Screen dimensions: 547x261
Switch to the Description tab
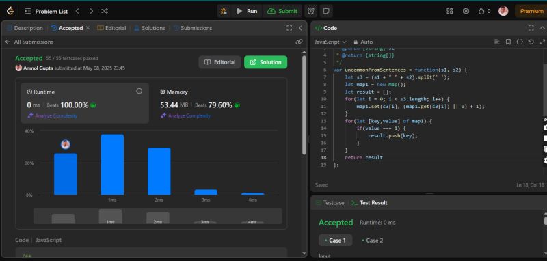click(x=25, y=28)
